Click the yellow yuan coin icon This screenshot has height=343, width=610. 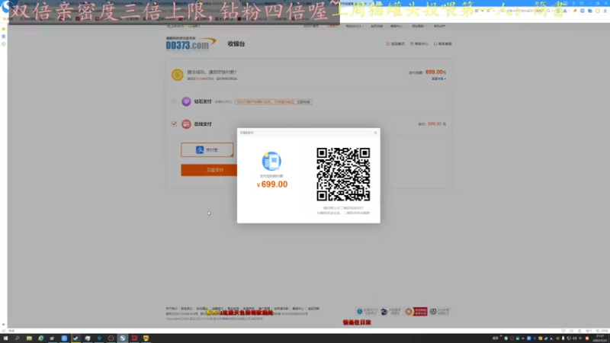[x=178, y=74]
